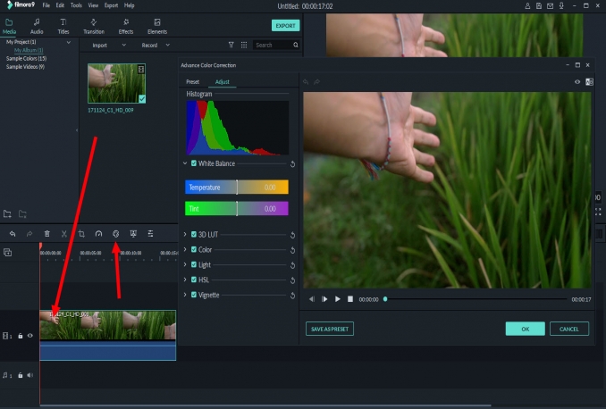Toggle video track visibility eye icon
This screenshot has height=409, width=606.
tap(30, 336)
